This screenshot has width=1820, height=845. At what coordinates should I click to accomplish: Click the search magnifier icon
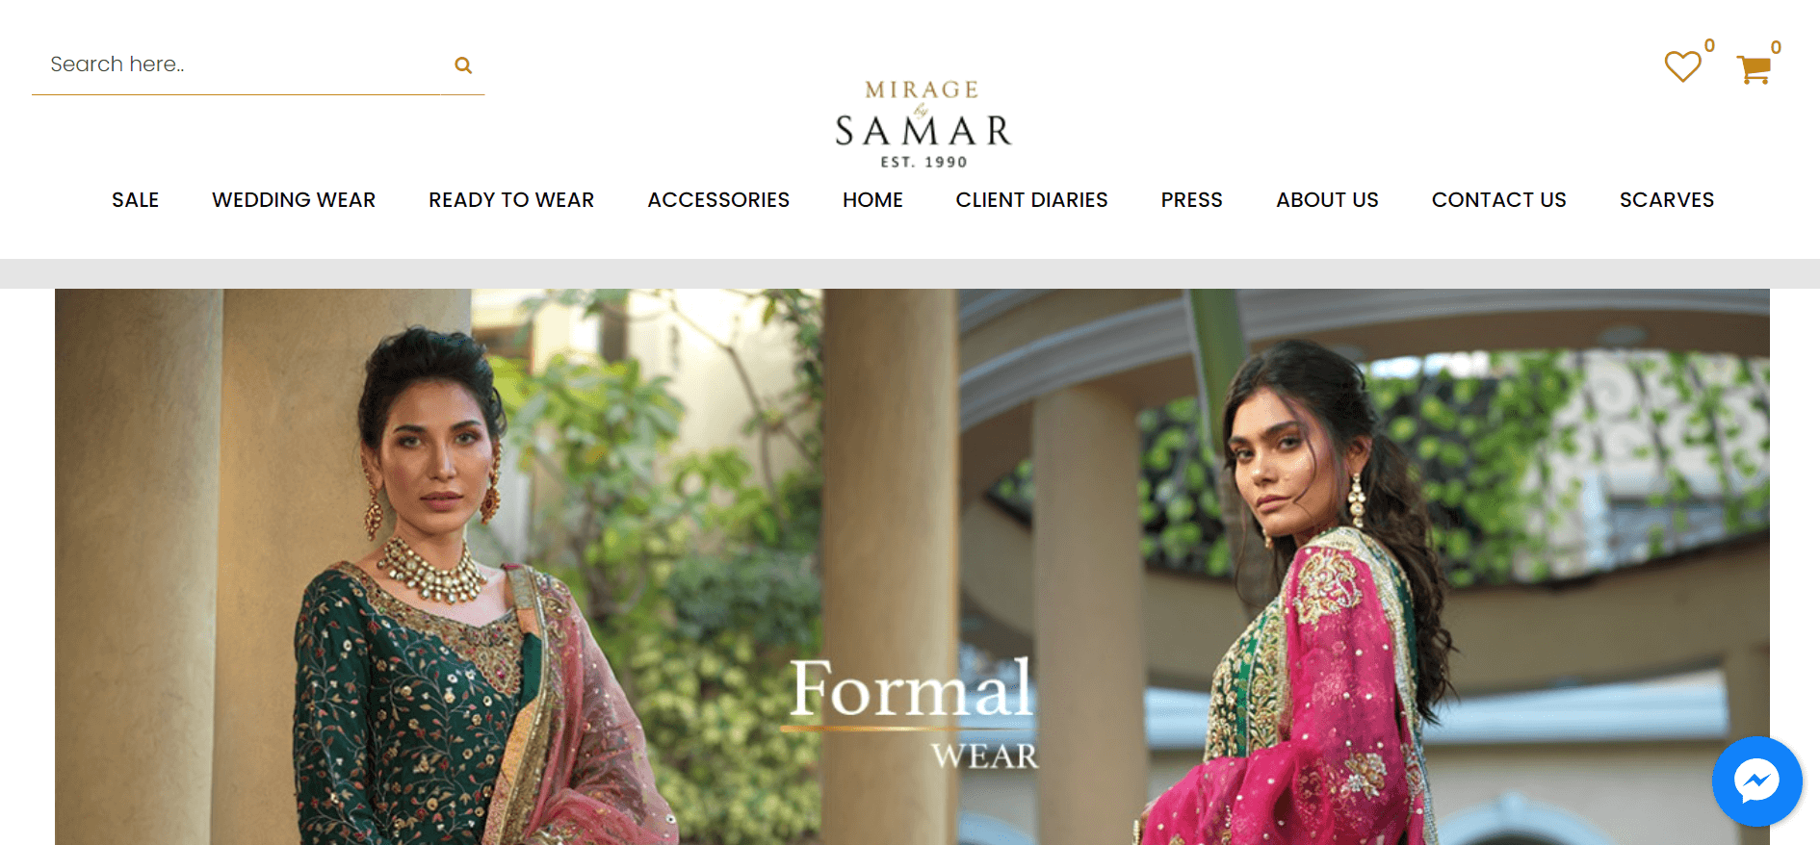(x=463, y=65)
